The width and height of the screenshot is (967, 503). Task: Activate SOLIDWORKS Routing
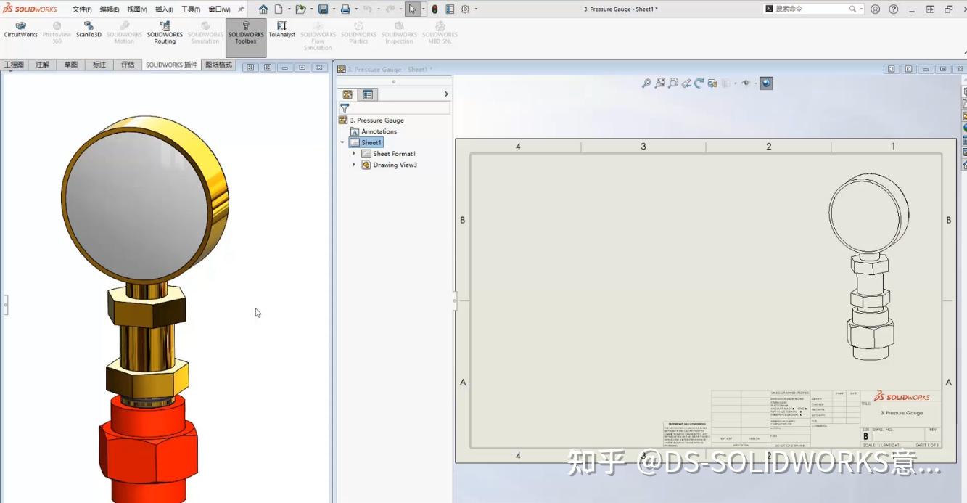[165, 33]
